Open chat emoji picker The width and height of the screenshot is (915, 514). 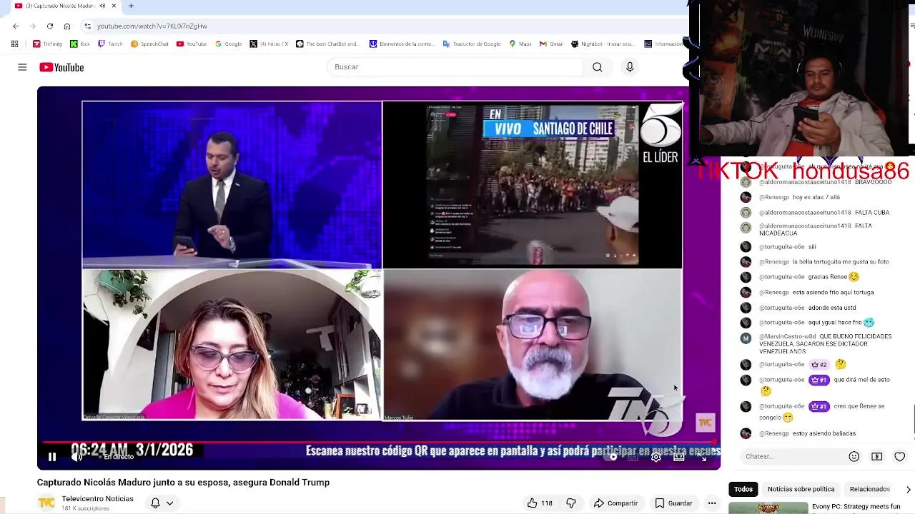coord(854,457)
